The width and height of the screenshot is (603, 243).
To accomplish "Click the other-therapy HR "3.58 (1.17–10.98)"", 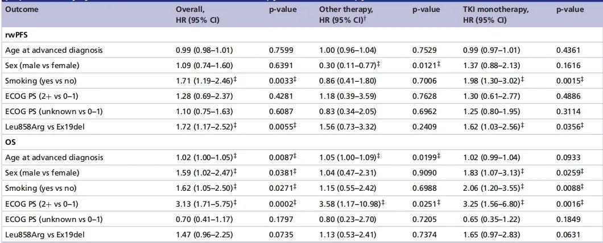I will click(x=350, y=202).
